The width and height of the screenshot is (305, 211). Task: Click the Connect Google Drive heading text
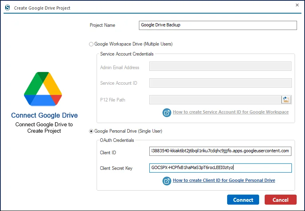44,115
